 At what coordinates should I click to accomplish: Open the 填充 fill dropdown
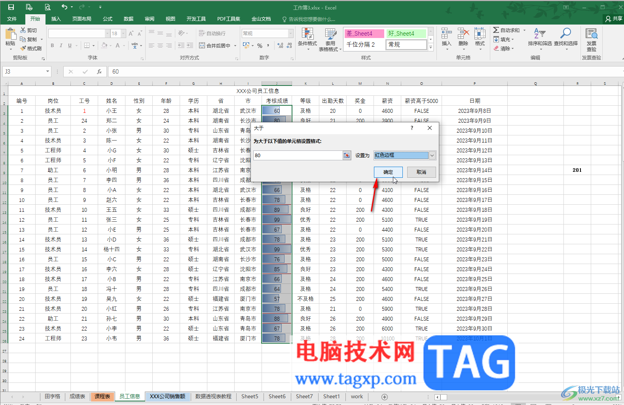tap(503, 40)
